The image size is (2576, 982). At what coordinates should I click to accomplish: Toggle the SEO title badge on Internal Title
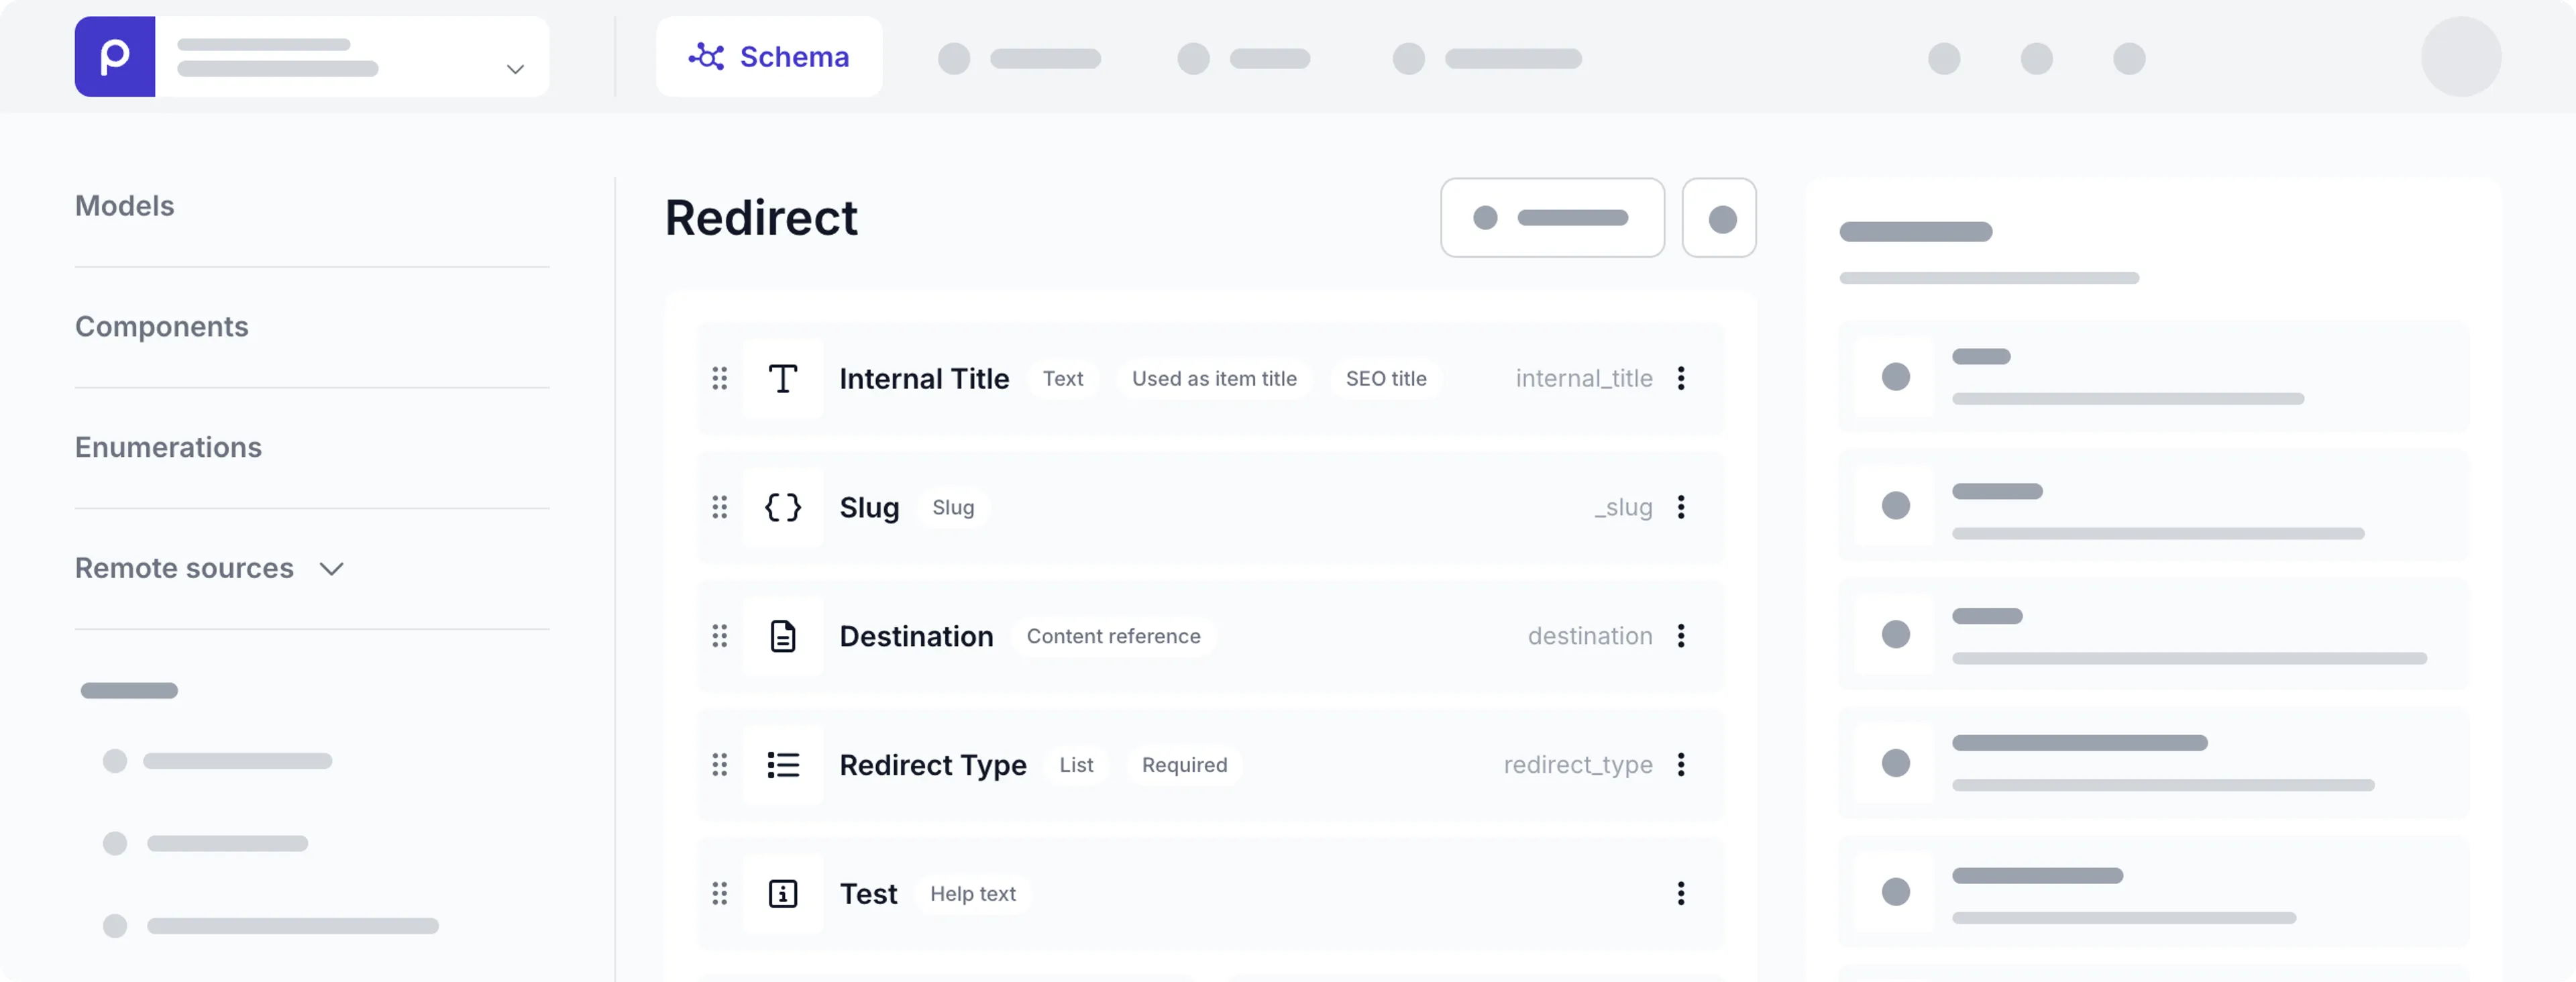tap(1386, 378)
